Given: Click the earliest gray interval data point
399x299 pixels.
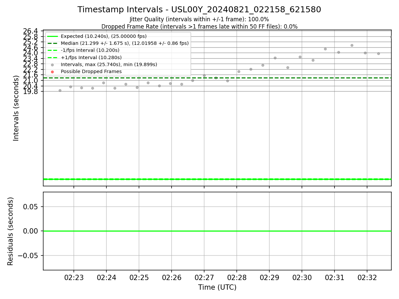Looking at the screenshot, I should [60, 90].
